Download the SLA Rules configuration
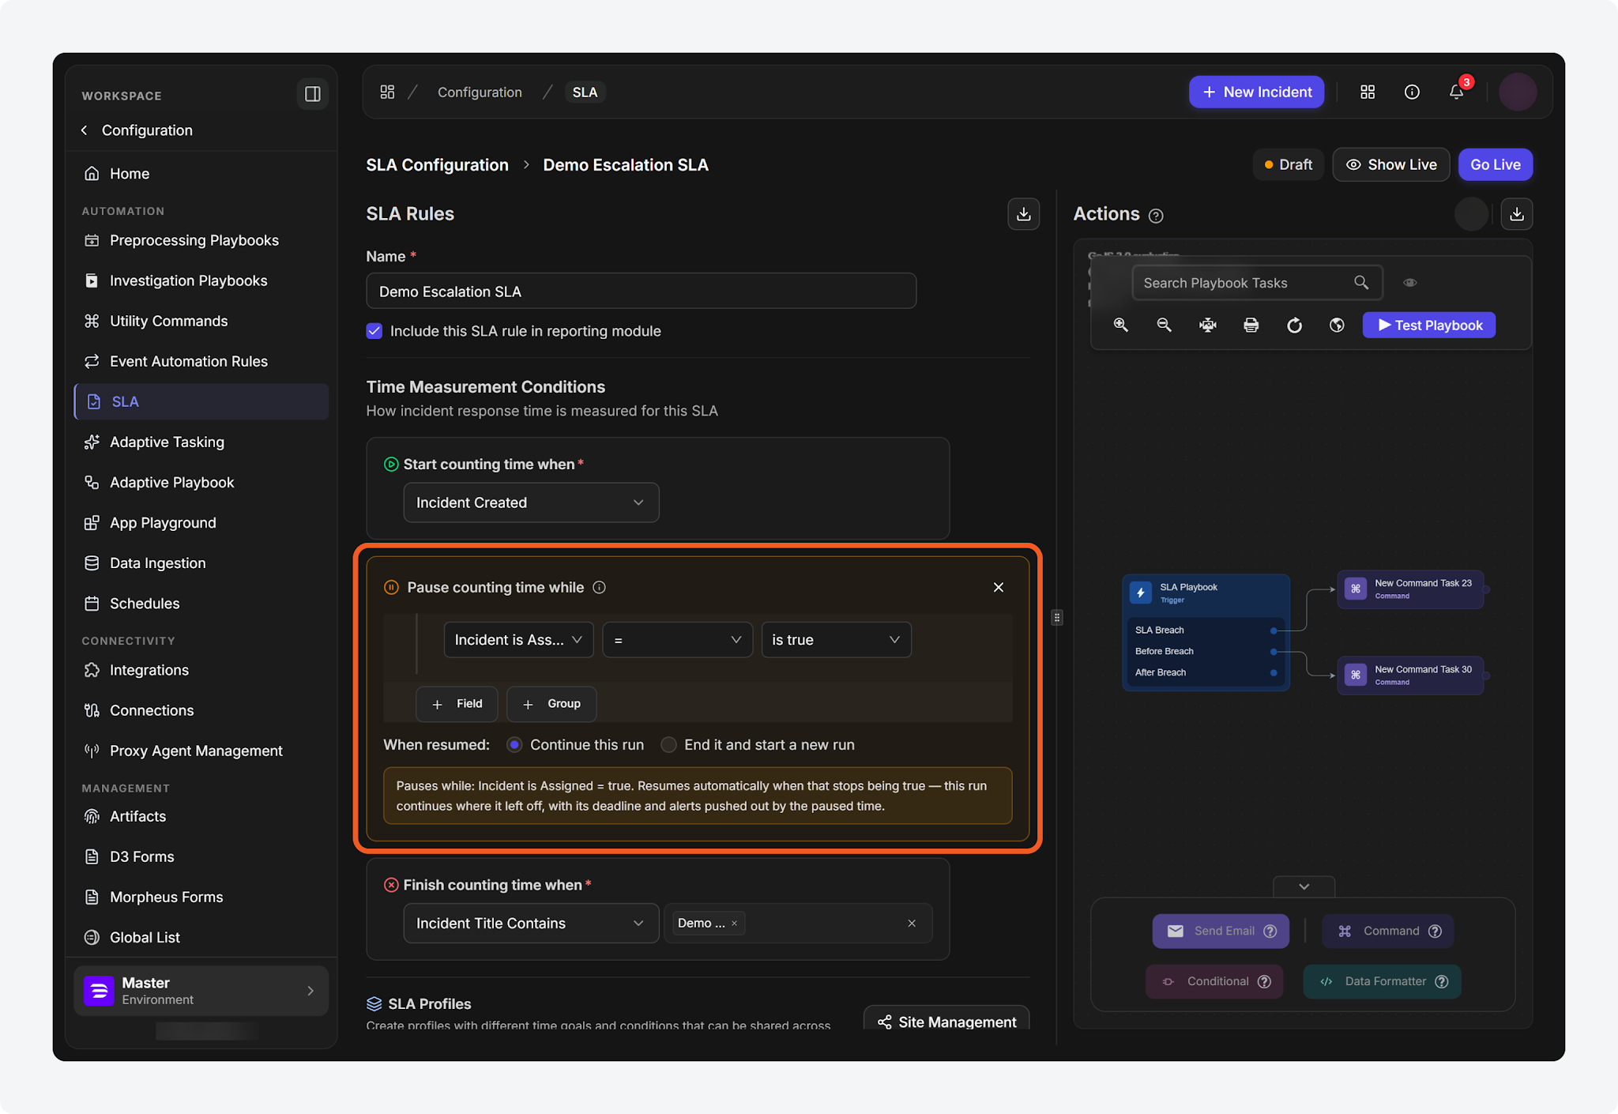The height and width of the screenshot is (1114, 1618). point(1023,214)
